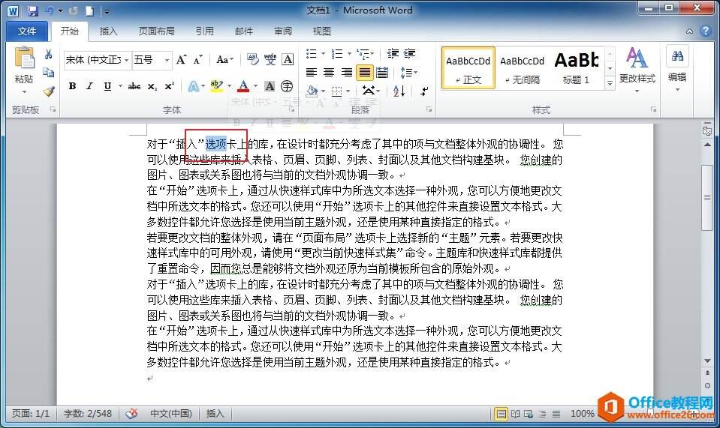Open the 编辑 Editing group button
Image resolution: width=720 pixels, height=428 pixels.
[x=677, y=69]
